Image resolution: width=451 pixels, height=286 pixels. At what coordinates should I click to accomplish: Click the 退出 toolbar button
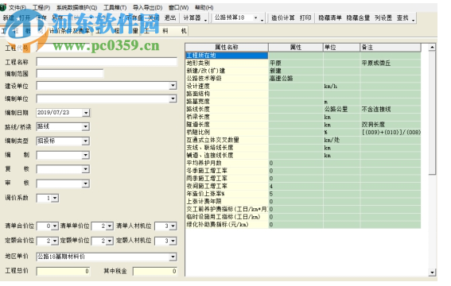(x=170, y=17)
